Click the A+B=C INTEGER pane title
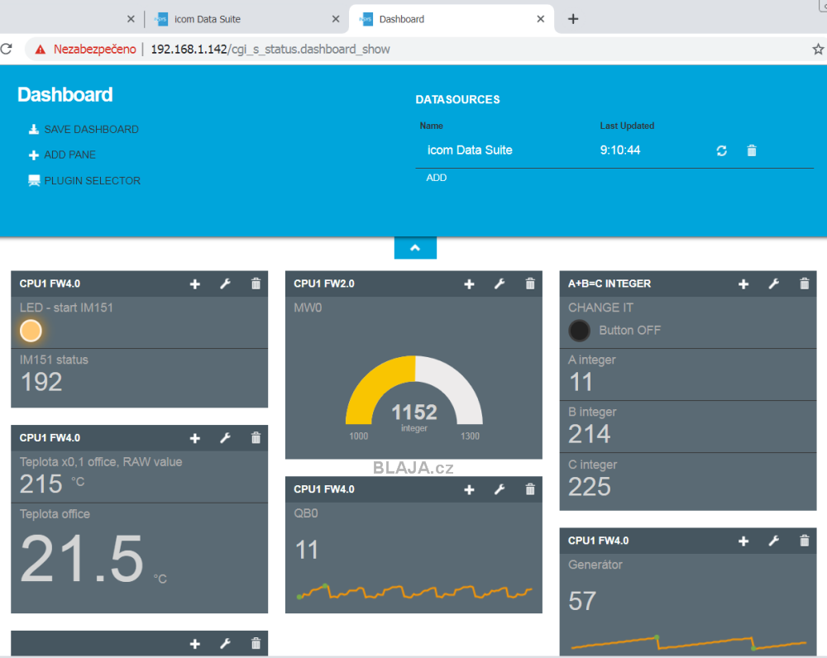Viewport: 827px width, 658px height. (609, 284)
